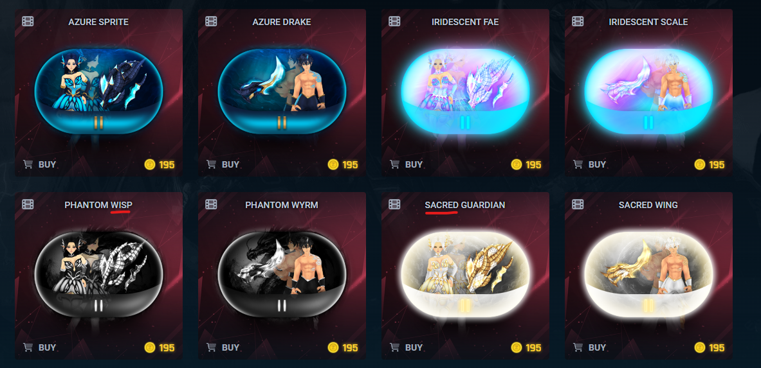The width and height of the screenshot is (761, 368).
Task: Buy the Azure Sprite bundle
Action: (39, 164)
